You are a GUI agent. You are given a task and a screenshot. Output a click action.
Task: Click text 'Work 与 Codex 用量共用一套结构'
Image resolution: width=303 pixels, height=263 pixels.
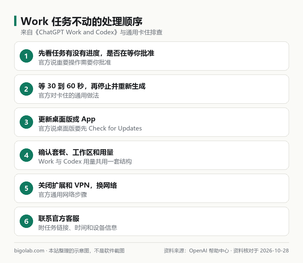pos(85,162)
